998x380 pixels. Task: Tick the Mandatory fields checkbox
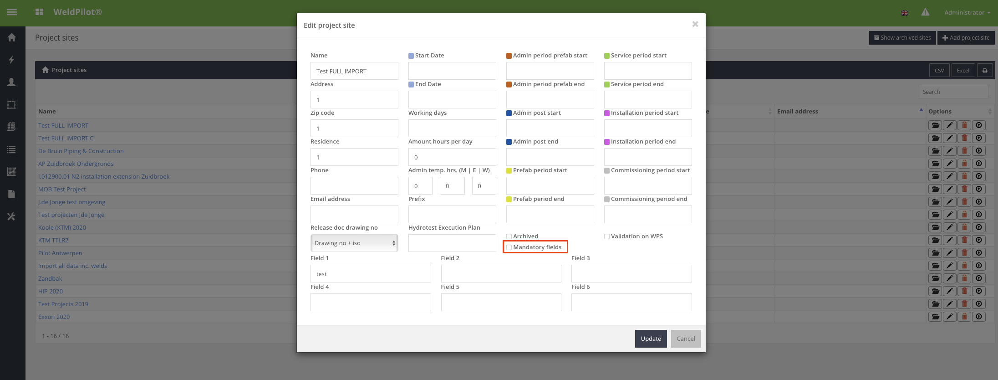[x=509, y=247]
